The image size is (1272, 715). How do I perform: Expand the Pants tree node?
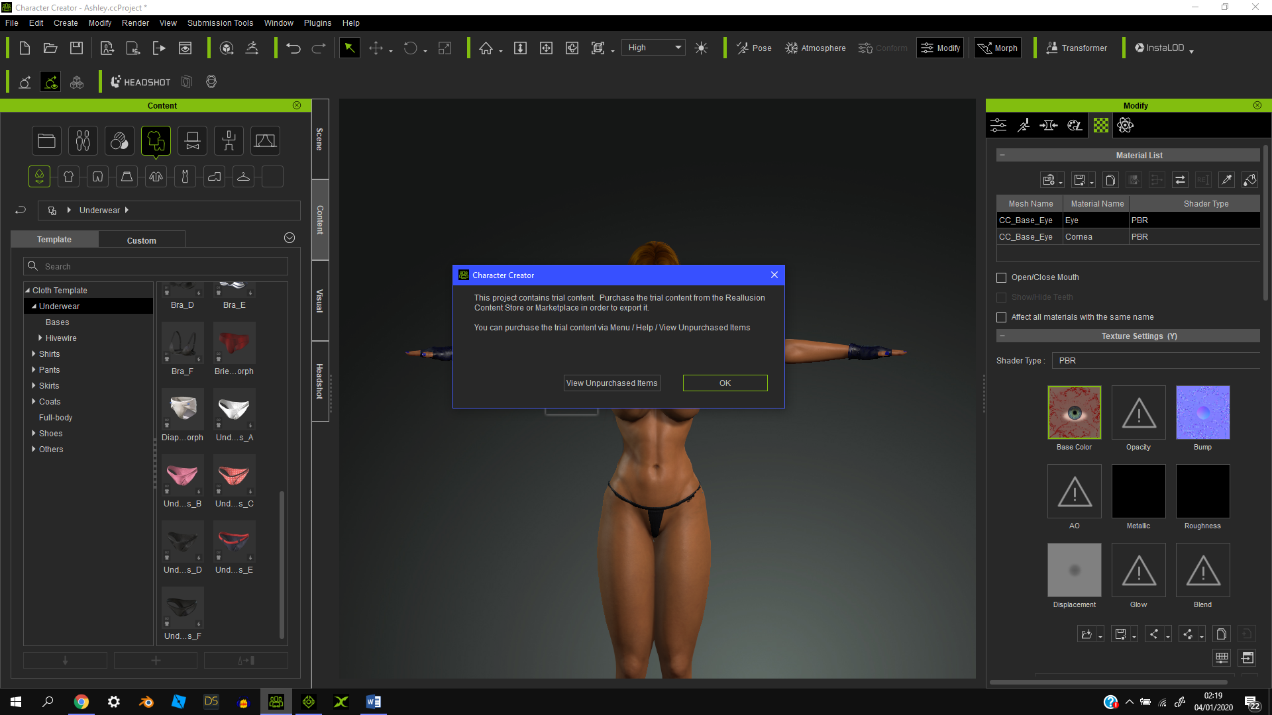pos(34,369)
